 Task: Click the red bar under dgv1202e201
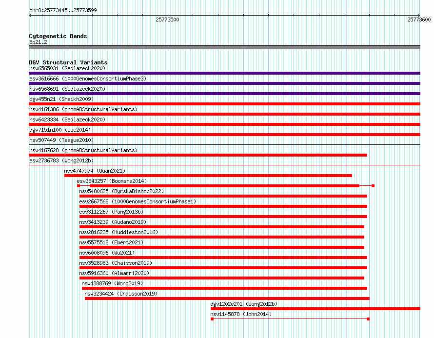point(315,309)
